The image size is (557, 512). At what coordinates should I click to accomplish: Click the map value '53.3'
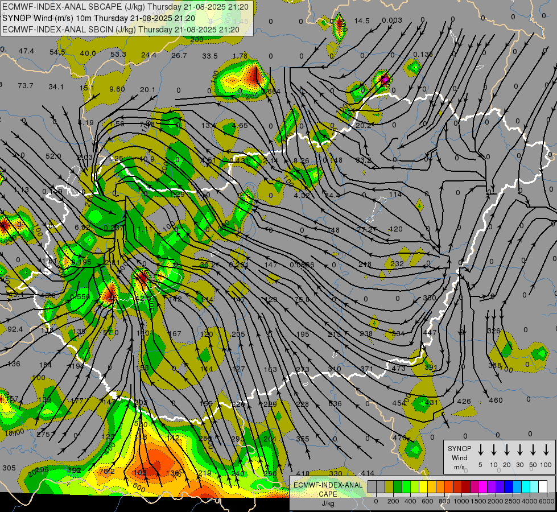click(118, 55)
